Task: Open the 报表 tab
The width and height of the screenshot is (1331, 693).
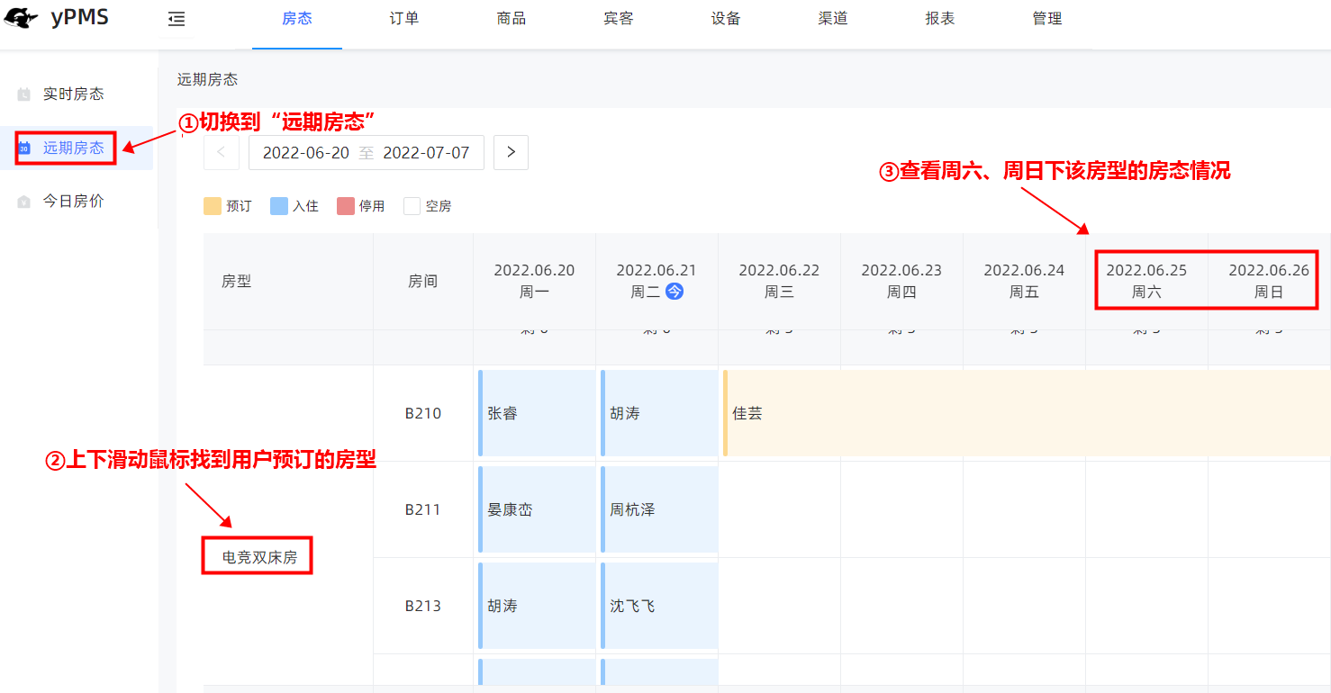Action: [x=940, y=18]
